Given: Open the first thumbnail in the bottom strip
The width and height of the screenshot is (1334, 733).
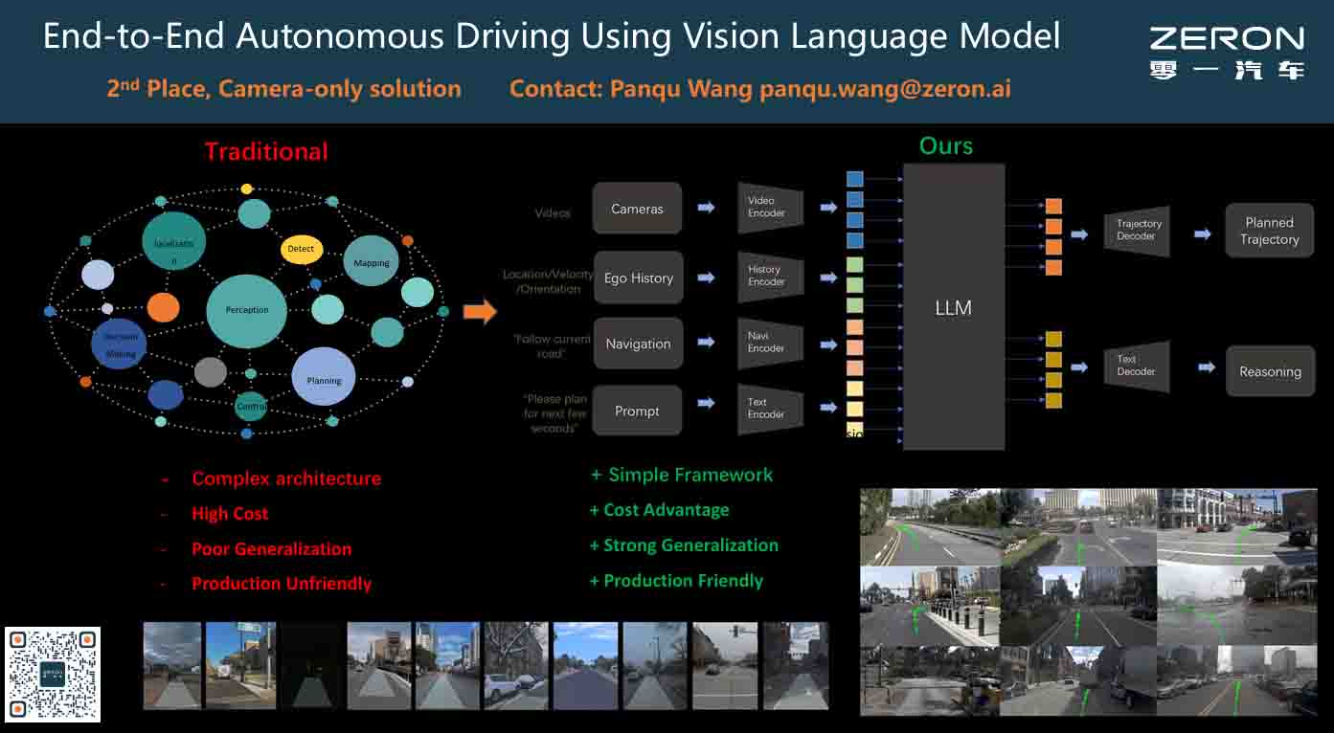Looking at the screenshot, I should pyautogui.click(x=172, y=665).
